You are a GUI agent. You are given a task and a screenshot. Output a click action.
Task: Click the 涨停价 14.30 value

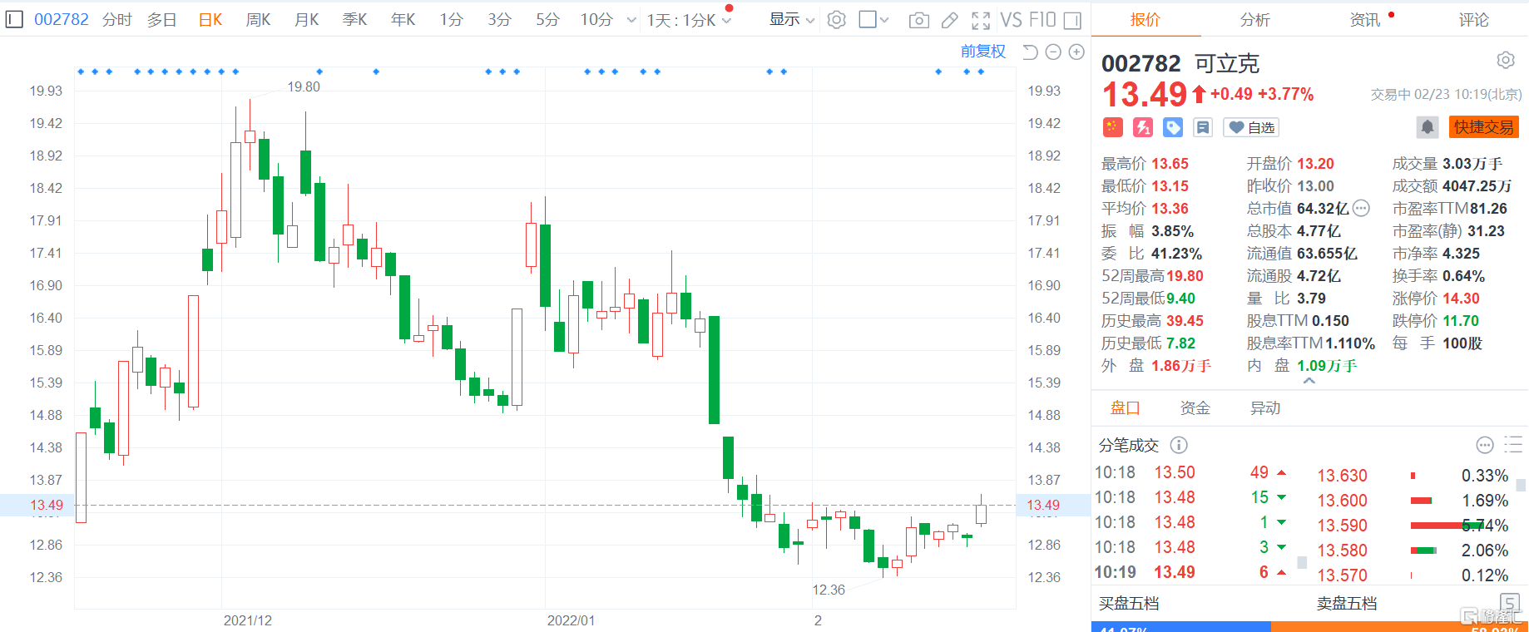click(x=1462, y=299)
